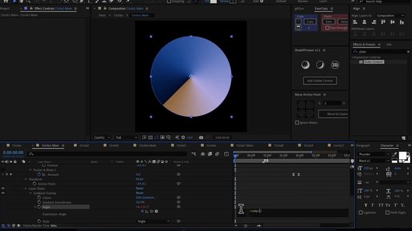Click the align left edges icon
This screenshot has height=231, width=412.
point(355,22)
